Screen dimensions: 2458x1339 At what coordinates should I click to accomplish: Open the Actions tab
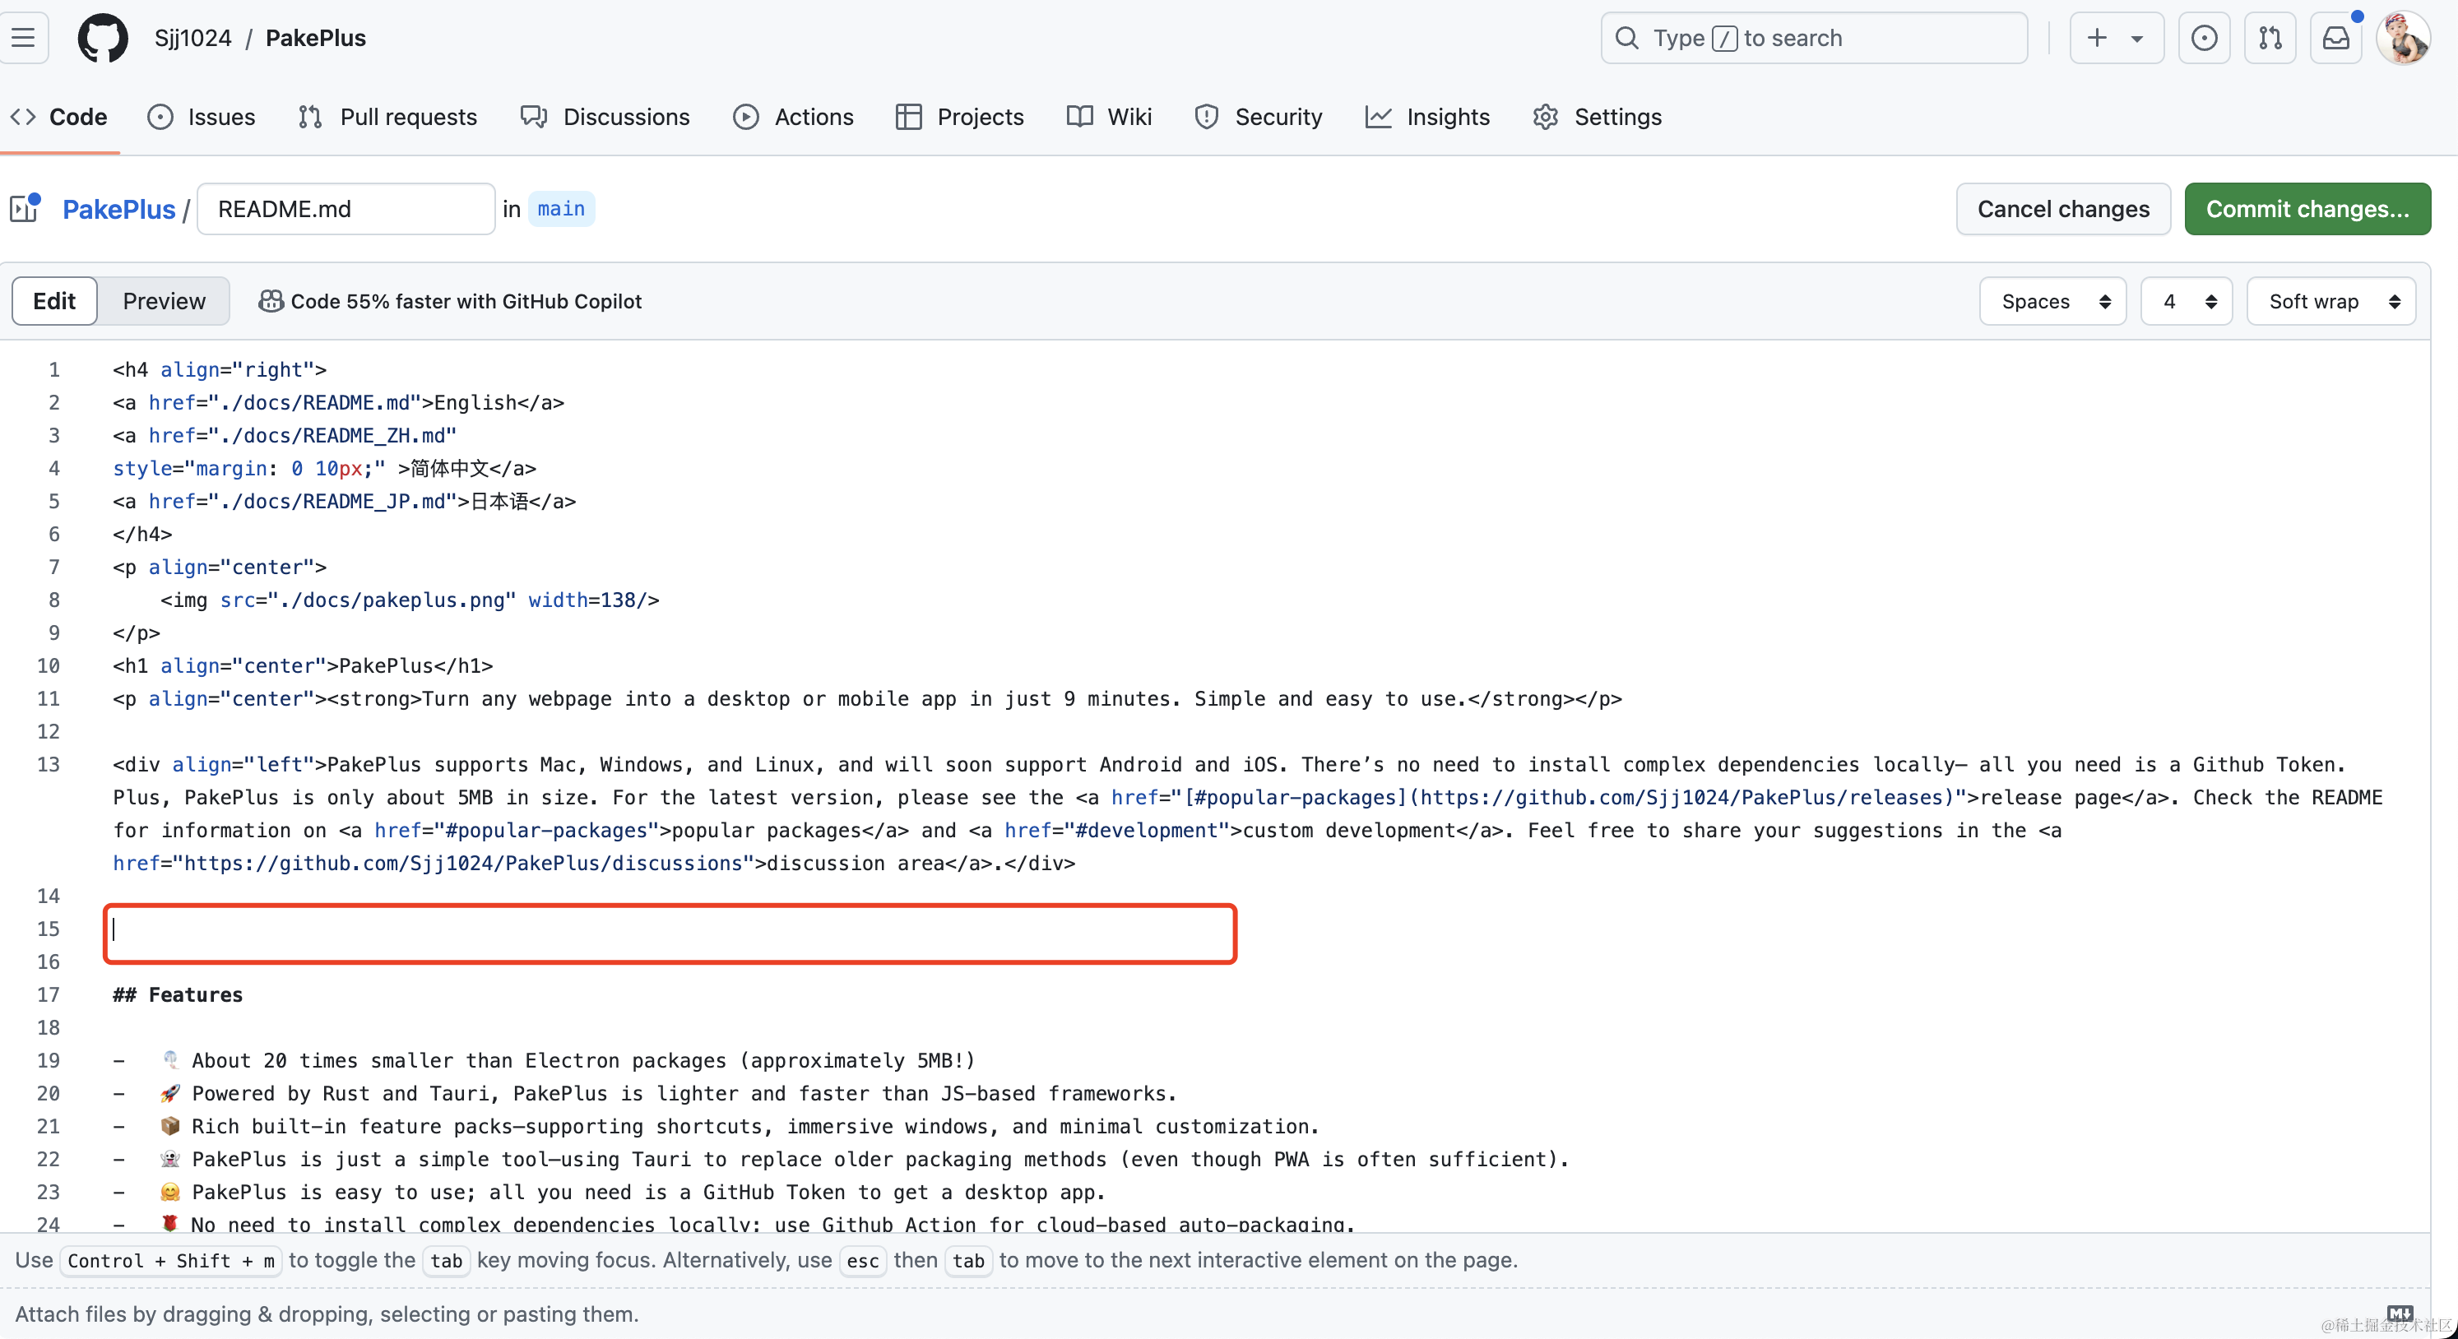tap(794, 116)
